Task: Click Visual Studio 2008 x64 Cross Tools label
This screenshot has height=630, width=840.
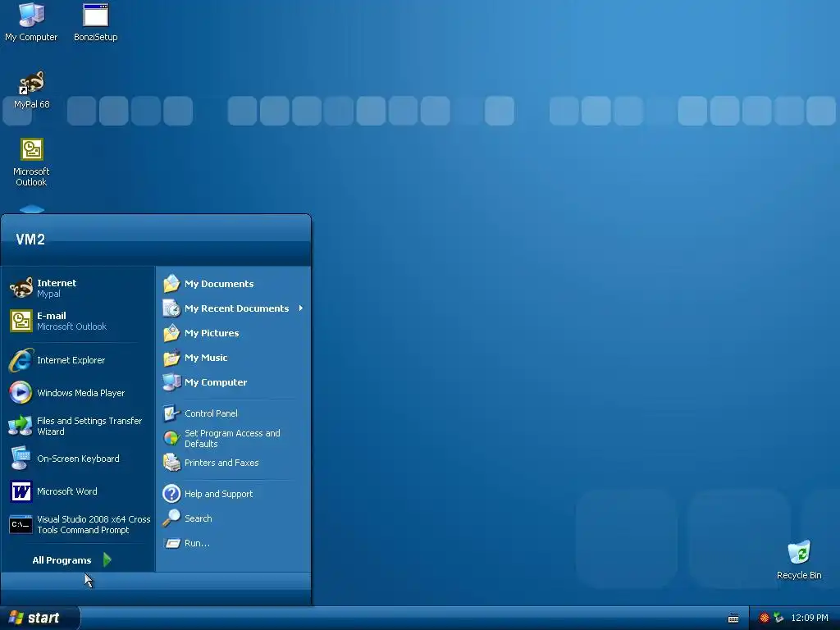Action: pyautogui.click(x=94, y=524)
